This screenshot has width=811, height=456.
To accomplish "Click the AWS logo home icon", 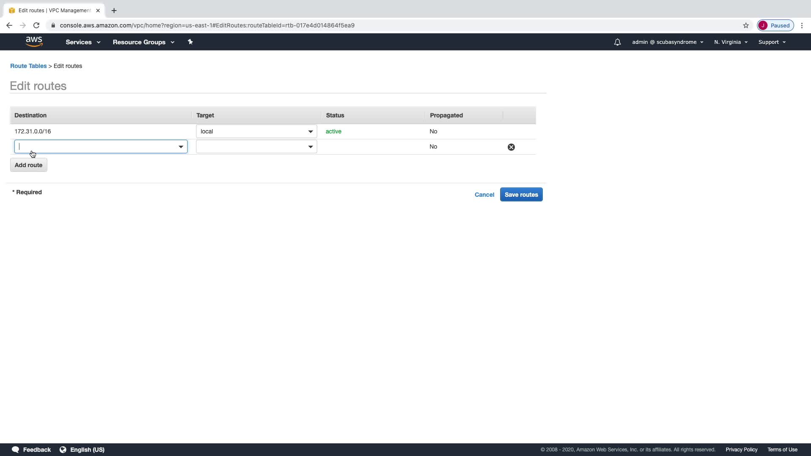I will pyautogui.click(x=34, y=41).
